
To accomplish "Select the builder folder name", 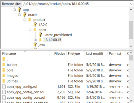I will pos(12,65).
